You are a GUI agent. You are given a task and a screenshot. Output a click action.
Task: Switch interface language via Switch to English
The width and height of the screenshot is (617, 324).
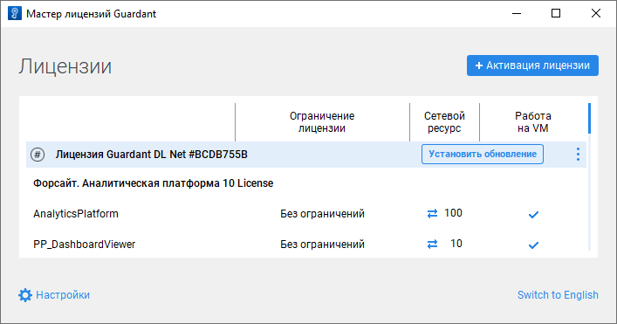coord(558,295)
